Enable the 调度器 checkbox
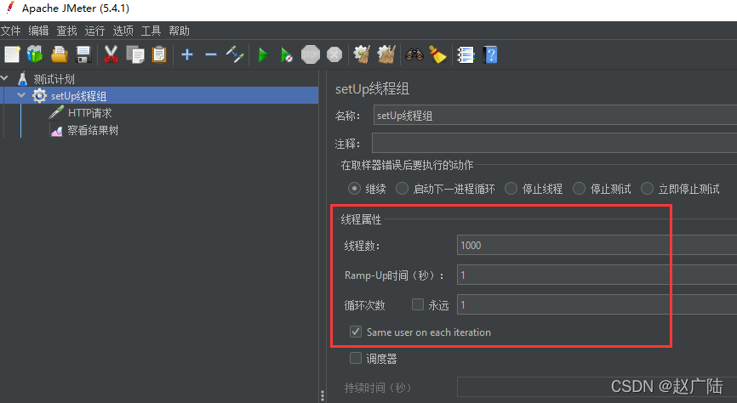 point(356,359)
